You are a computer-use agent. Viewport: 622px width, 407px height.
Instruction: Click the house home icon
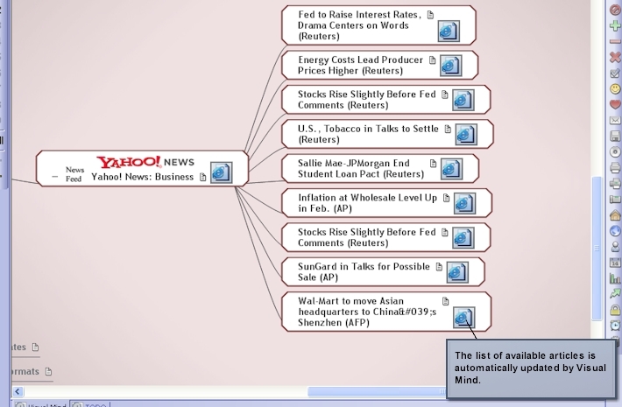(x=615, y=215)
